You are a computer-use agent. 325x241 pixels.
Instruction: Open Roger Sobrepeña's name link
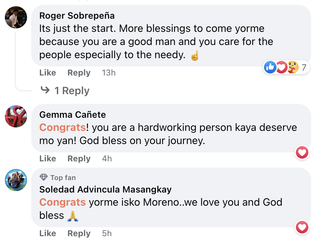point(77,16)
